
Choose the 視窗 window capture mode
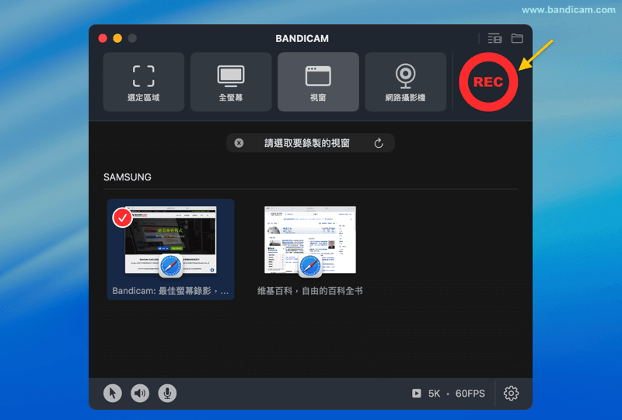(318, 82)
